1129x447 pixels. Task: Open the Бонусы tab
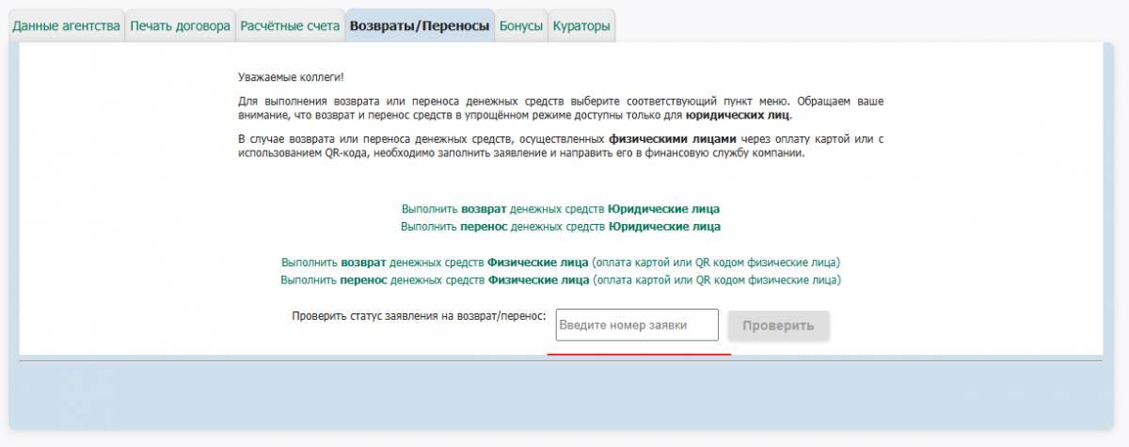tap(521, 26)
